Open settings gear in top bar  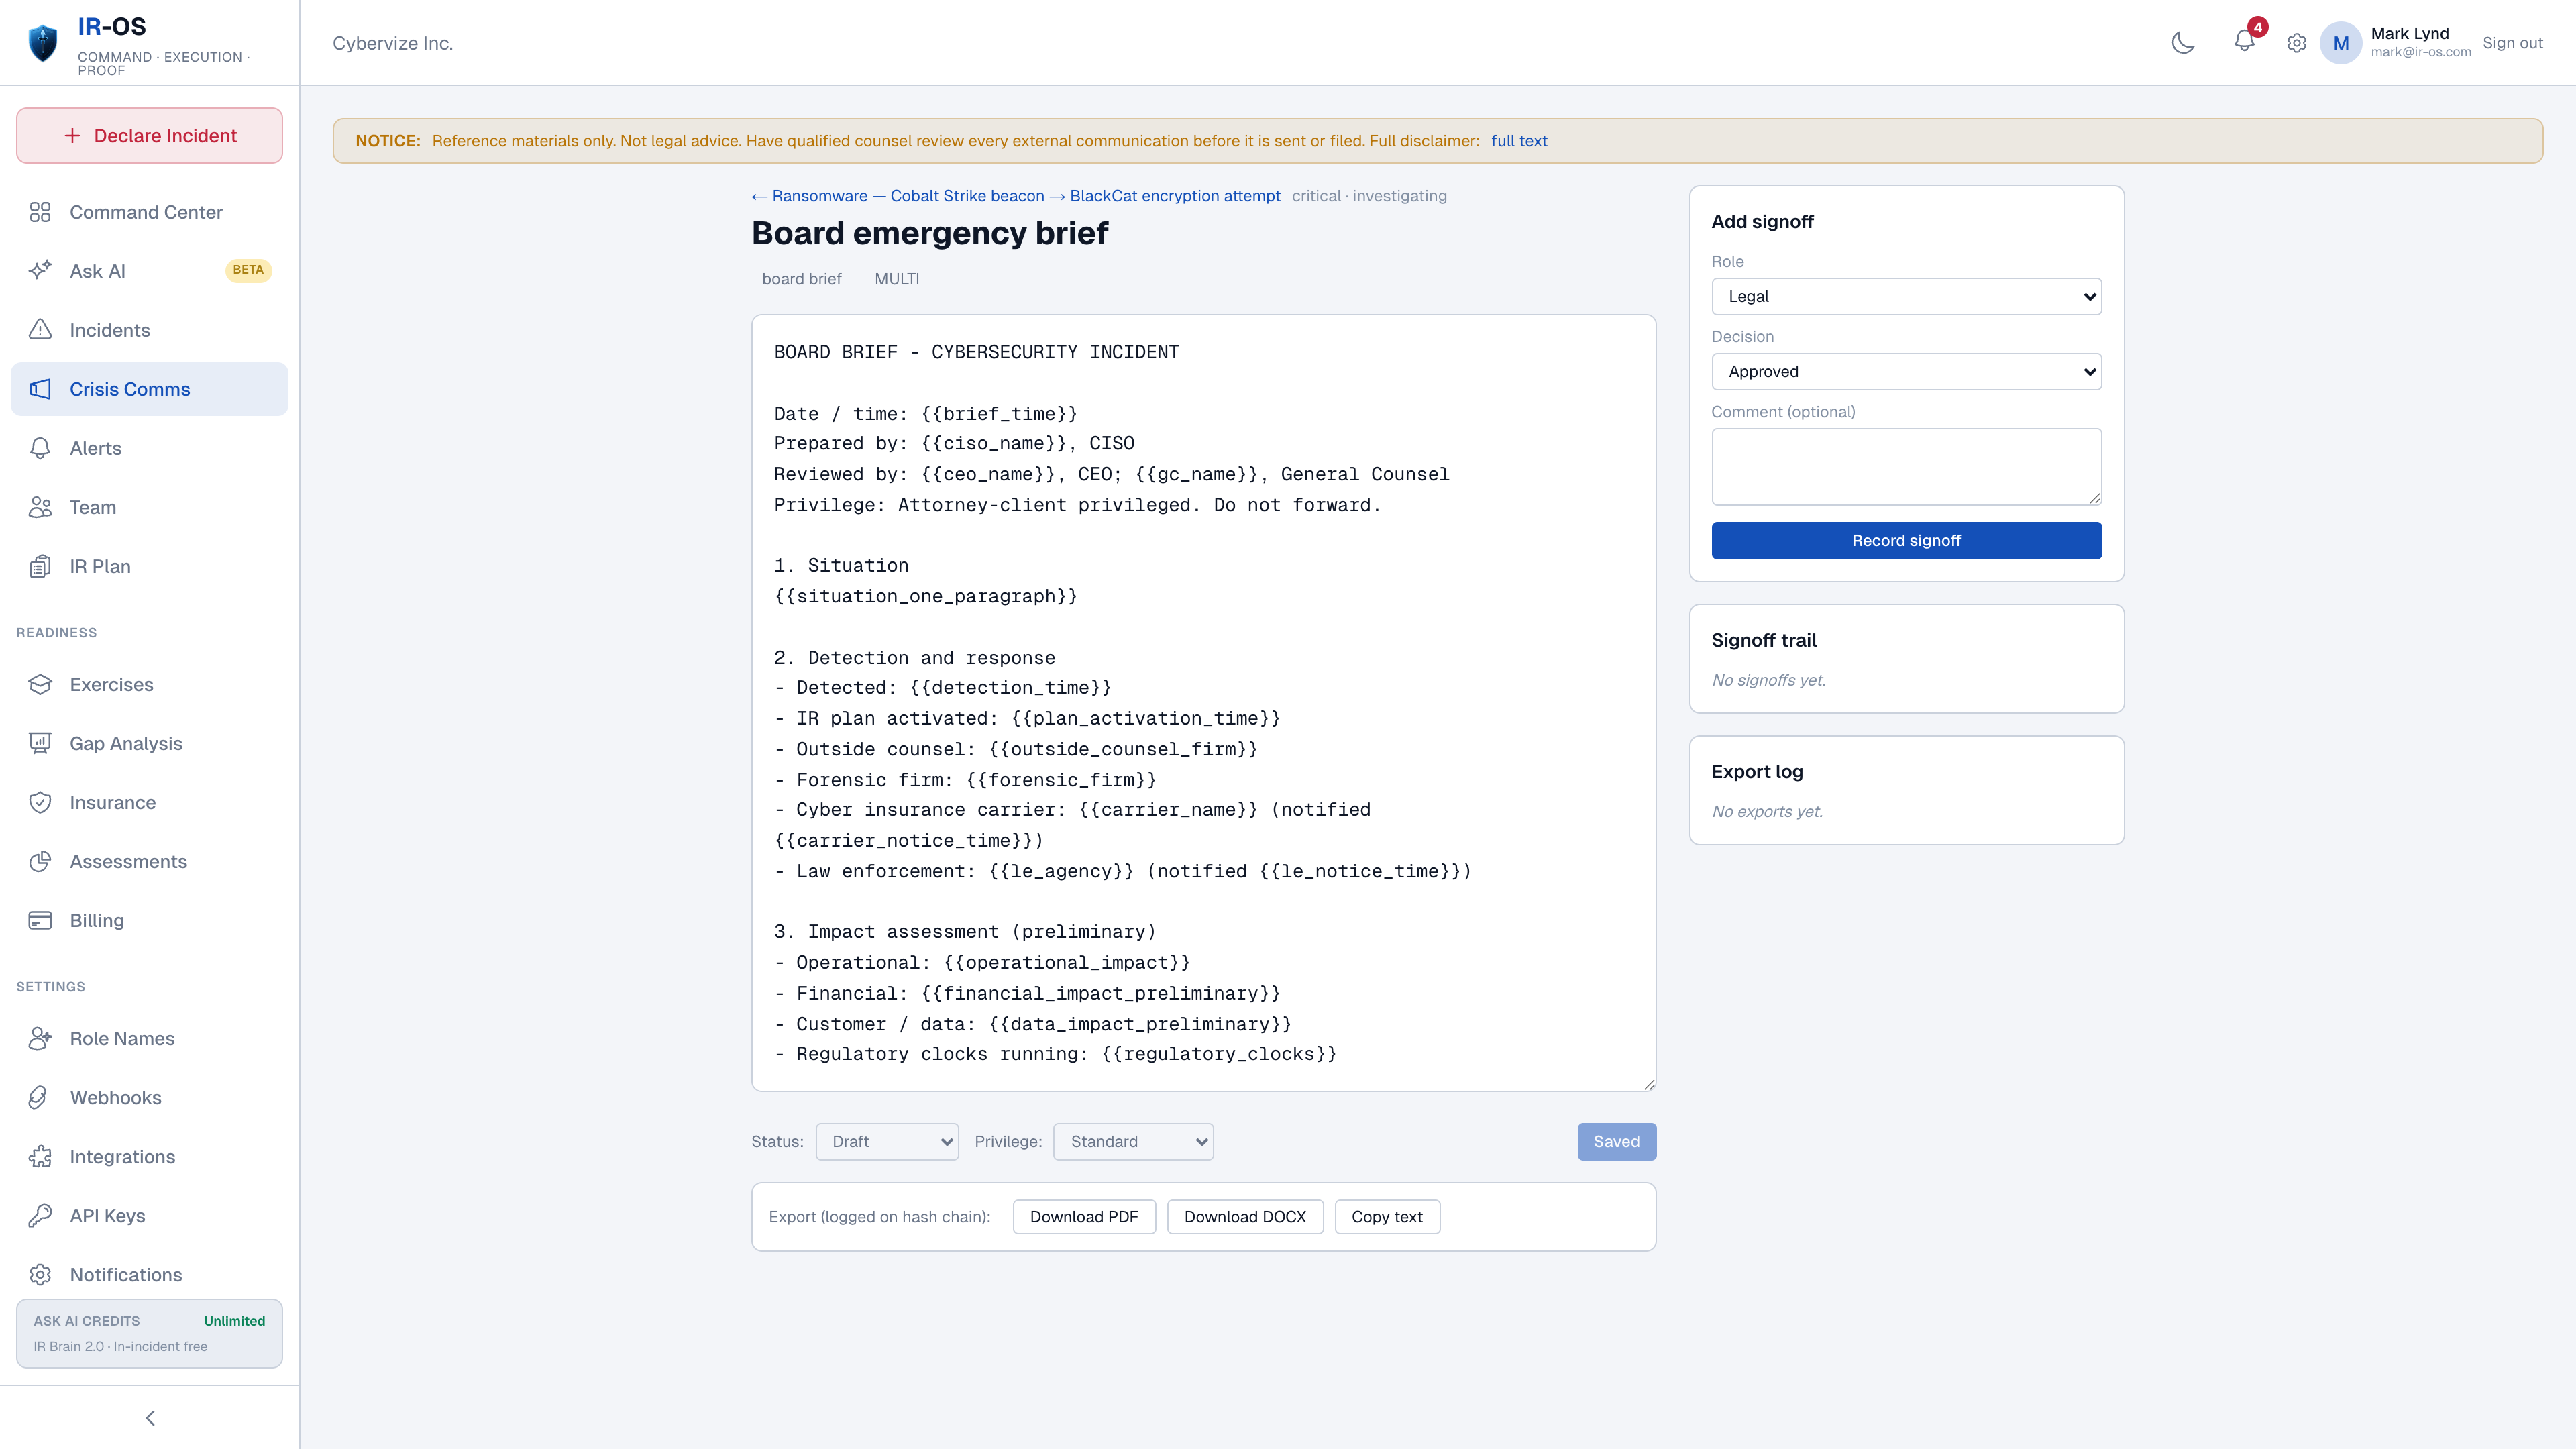tap(2297, 43)
